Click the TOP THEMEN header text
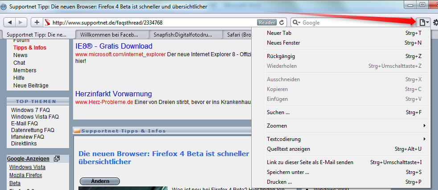 pos(36,101)
